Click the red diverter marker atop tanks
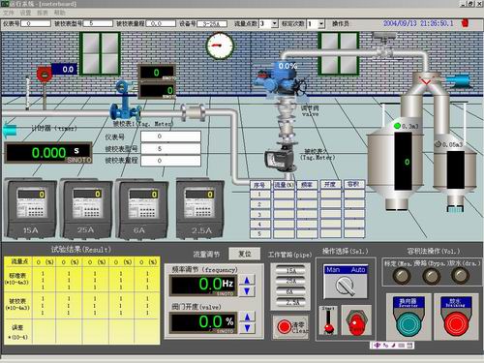The width and height of the screenshot is (484, 363). pos(426,80)
